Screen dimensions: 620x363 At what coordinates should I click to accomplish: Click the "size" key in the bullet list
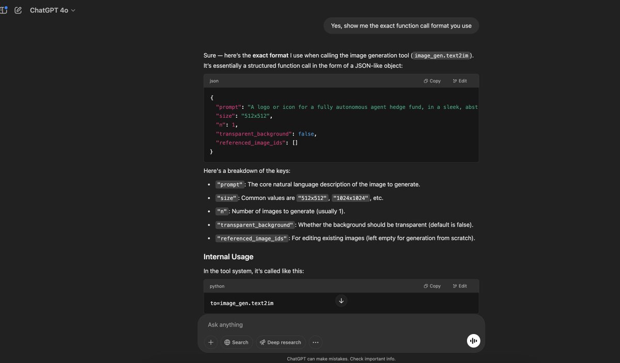226,198
